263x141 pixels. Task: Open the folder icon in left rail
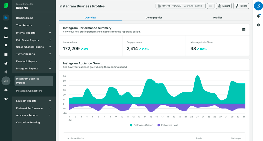tap(6, 18)
